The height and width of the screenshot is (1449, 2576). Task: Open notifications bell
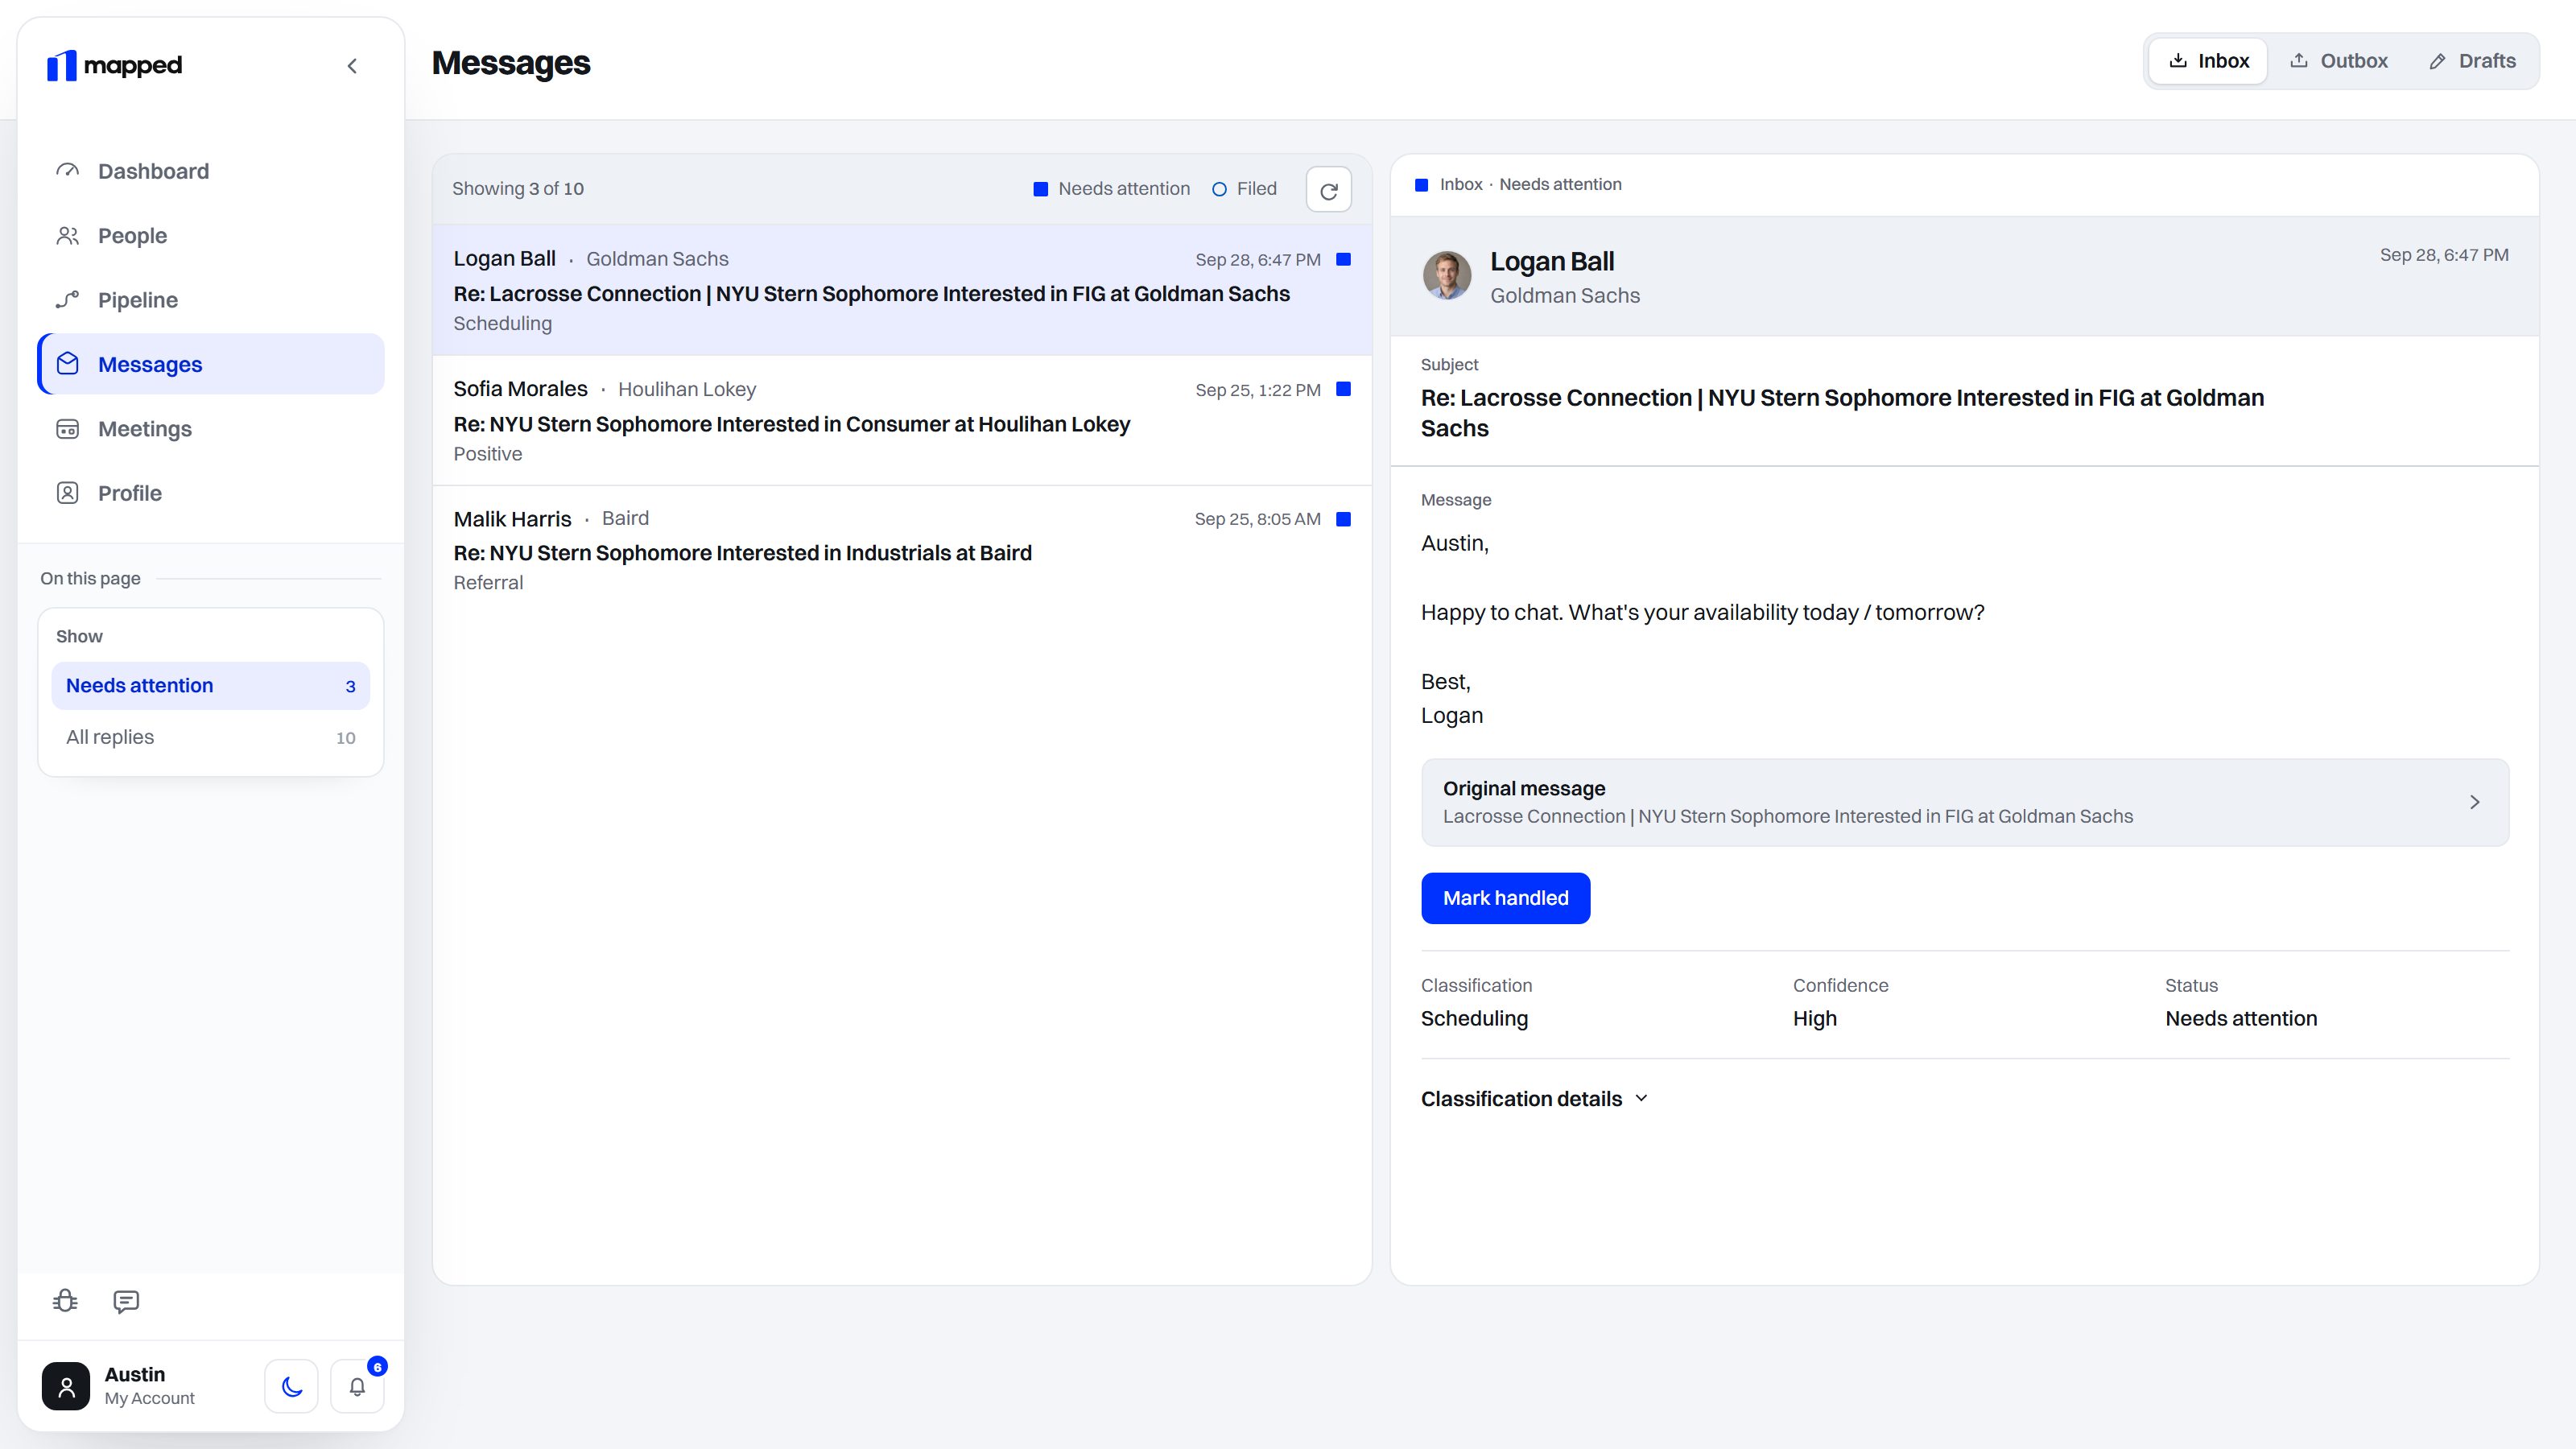pyautogui.click(x=357, y=1386)
